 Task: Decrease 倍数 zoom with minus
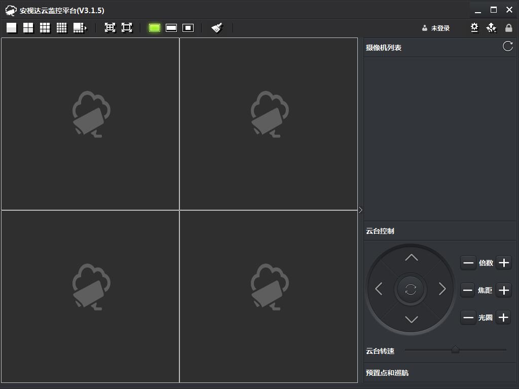coord(468,263)
